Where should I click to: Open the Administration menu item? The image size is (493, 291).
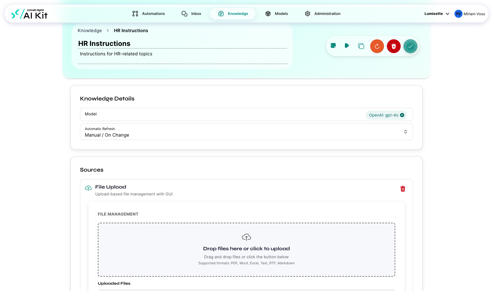click(x=322, y=13)
